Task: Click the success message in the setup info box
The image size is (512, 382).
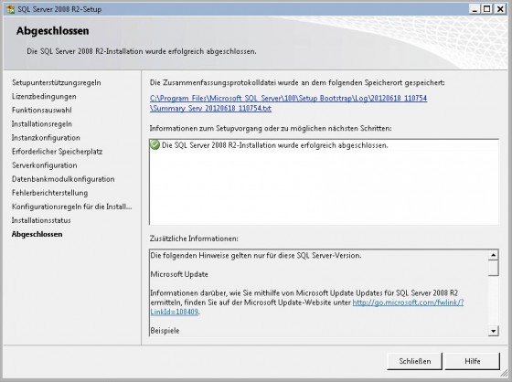Action: coord(275,145)
